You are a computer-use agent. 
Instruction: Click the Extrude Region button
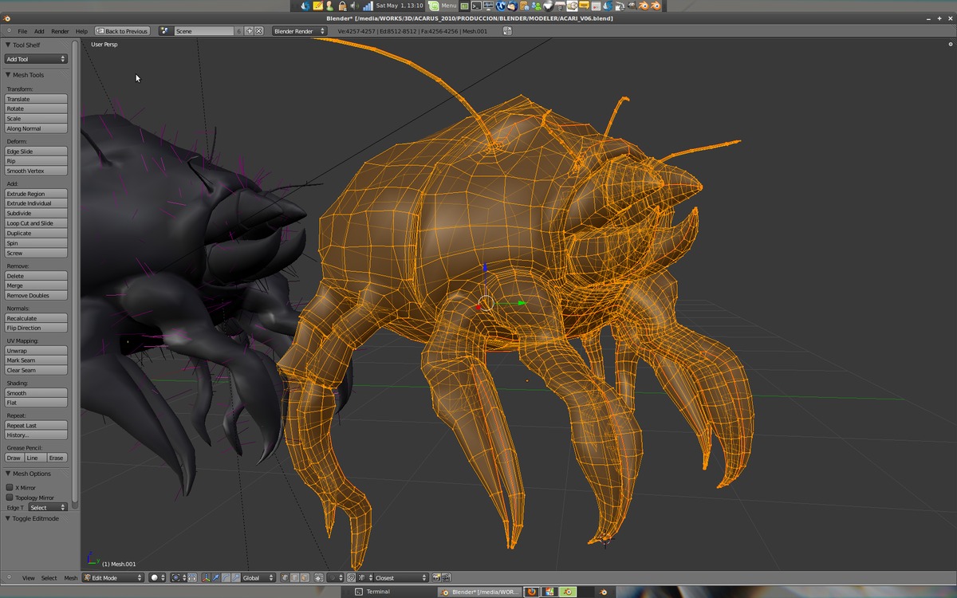click(36, 194)
